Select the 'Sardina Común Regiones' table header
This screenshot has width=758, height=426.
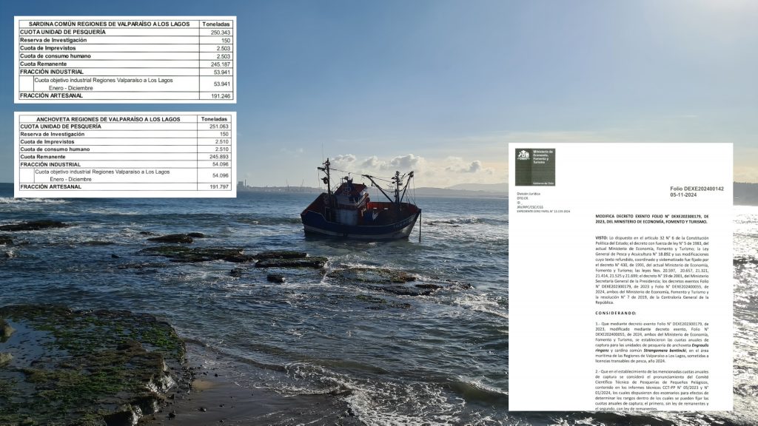108,24
